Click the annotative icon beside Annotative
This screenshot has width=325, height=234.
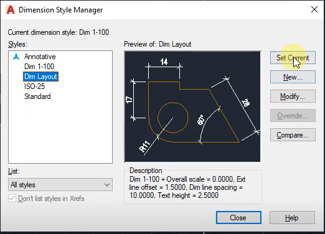coord(16,57)
